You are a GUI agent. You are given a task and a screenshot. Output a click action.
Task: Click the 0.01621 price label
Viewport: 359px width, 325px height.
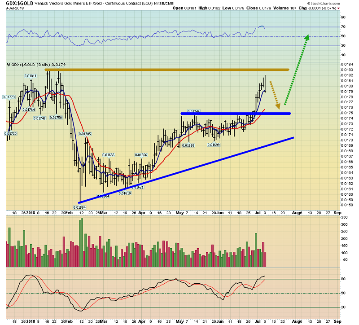(x=138, y=187)
